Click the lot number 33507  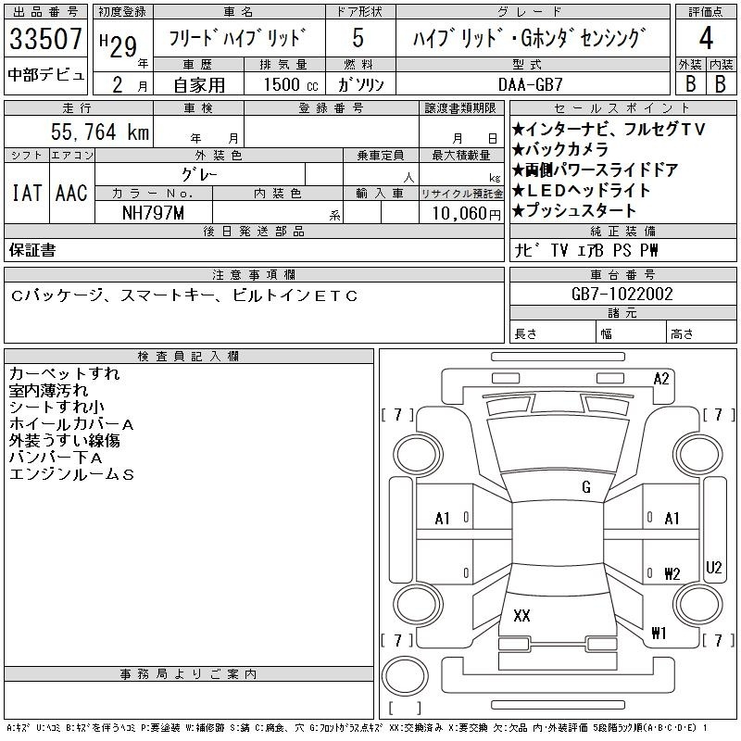click(45, 41)
